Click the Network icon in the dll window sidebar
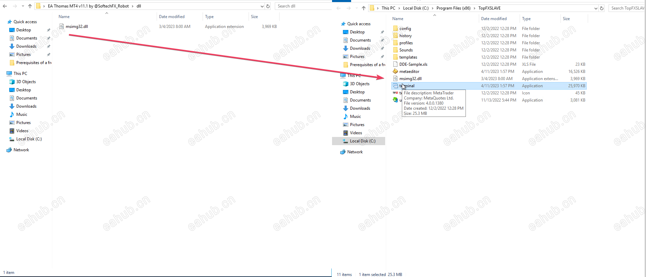646x277 pixels. click(9, 150)
